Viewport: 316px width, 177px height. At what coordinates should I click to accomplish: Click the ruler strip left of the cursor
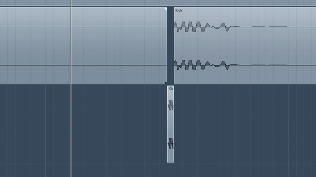pos(35,3)
